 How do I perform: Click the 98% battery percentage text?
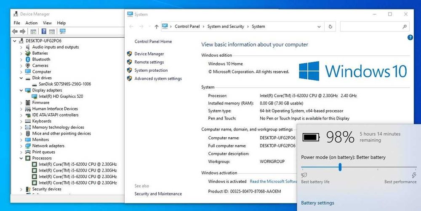[x=340, y=138]
